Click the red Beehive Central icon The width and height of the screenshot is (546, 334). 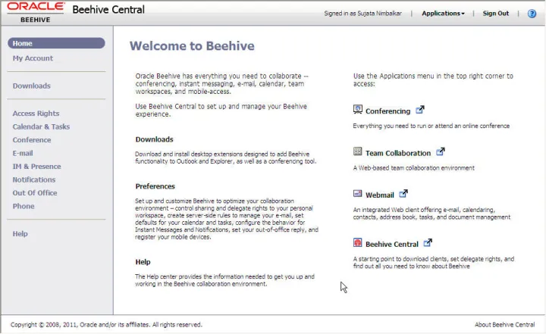[358, 242]
